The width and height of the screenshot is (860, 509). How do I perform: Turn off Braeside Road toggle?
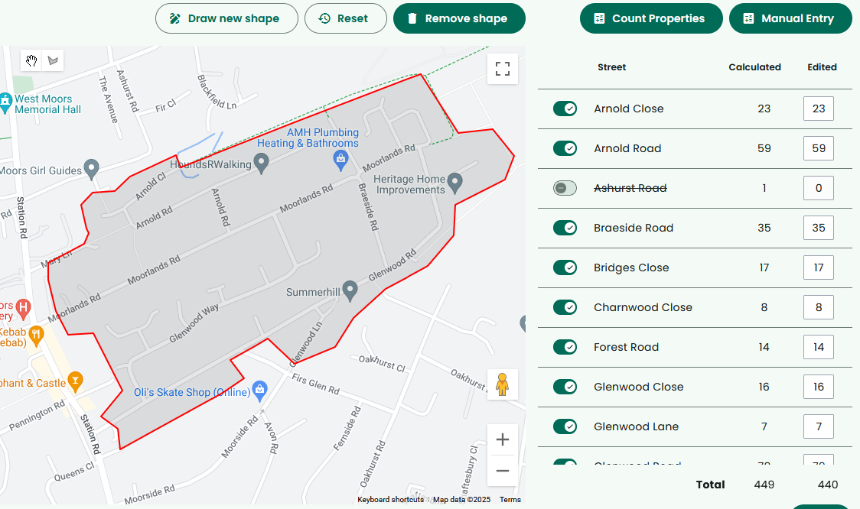(565, 228)
